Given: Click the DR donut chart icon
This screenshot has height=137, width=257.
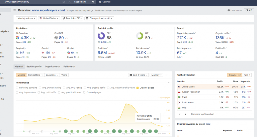Looking at the screenshot, I should (101, 36).
